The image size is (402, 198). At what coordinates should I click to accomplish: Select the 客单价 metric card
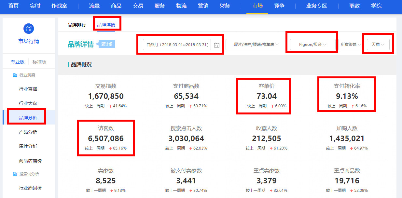tap(267, 95)
